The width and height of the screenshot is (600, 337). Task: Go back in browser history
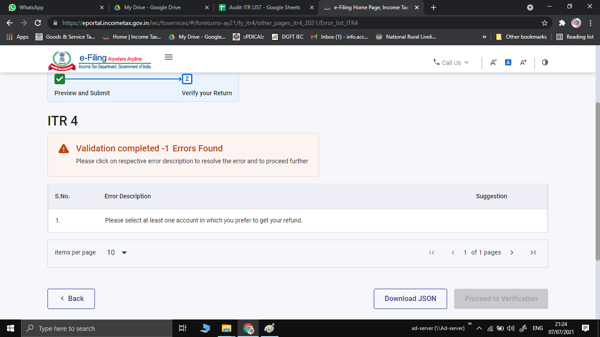[x=10, y=23]
